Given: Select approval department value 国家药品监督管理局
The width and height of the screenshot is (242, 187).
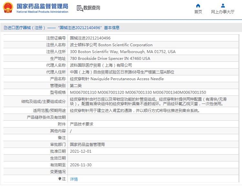Looking at the screenshot, I should point(87,145).
